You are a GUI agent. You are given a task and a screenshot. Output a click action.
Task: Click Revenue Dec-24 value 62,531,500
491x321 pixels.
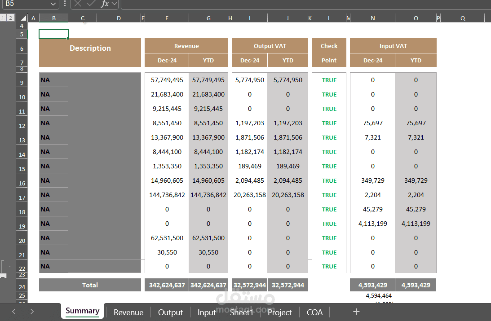pyautogui.click(x=167, y=238)
